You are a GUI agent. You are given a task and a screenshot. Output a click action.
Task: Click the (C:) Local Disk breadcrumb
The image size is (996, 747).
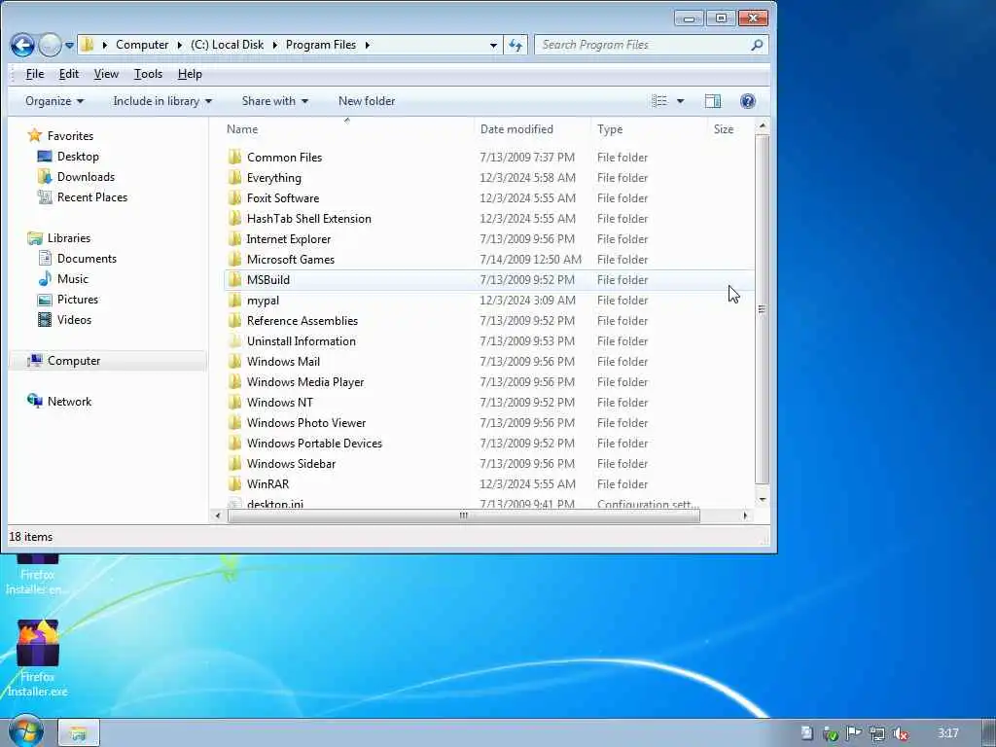tap(227, 45)
